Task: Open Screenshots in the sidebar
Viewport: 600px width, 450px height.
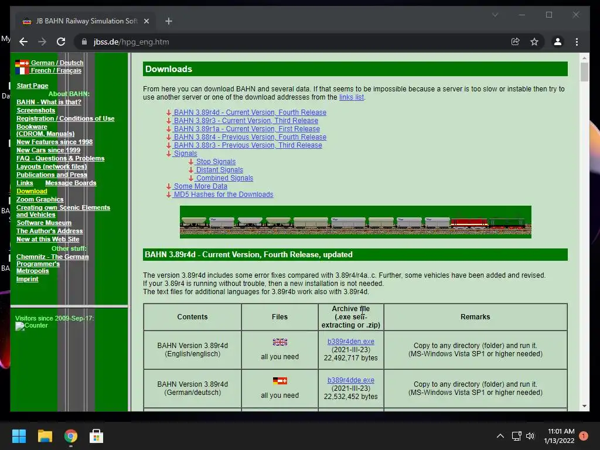Action: (x=36, y=110)
